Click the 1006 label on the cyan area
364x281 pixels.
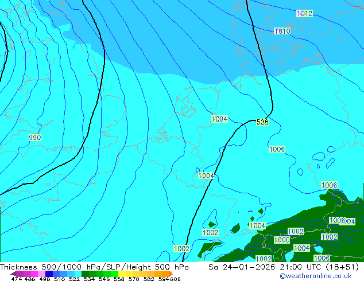(277, 149)
